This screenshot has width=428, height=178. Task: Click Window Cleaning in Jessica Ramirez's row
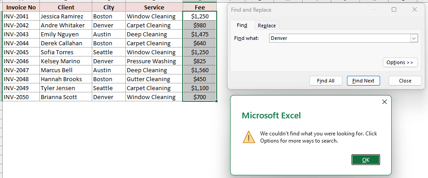point(154,17)
